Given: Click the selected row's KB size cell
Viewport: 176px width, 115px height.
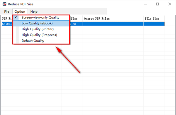Looking at the screenshot, I should pos(76,24).
